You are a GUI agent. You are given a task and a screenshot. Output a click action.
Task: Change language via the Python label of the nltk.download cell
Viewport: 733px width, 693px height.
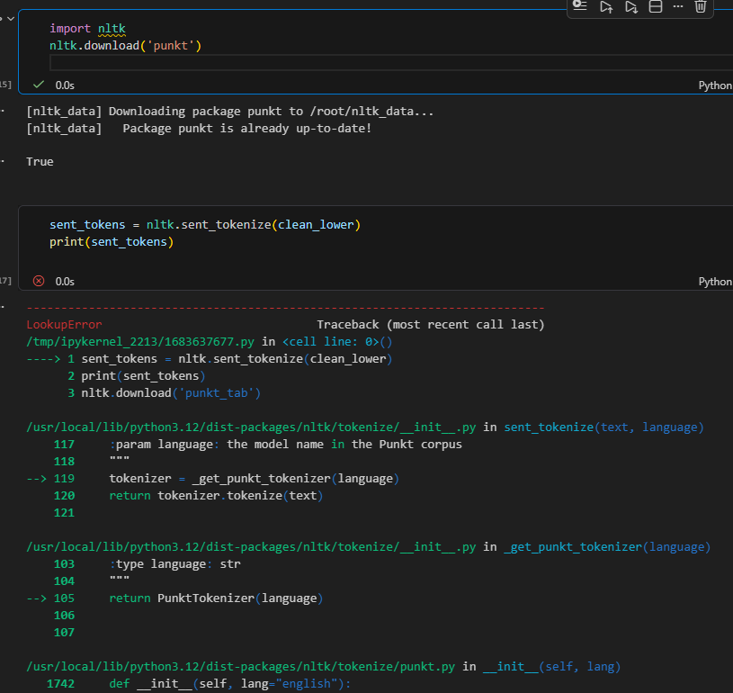click(x=715, y=85)
